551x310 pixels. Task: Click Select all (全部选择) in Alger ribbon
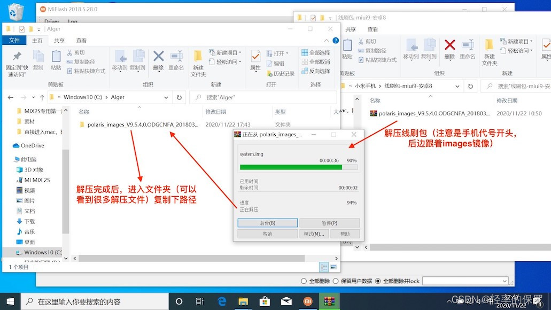point(316,52)
